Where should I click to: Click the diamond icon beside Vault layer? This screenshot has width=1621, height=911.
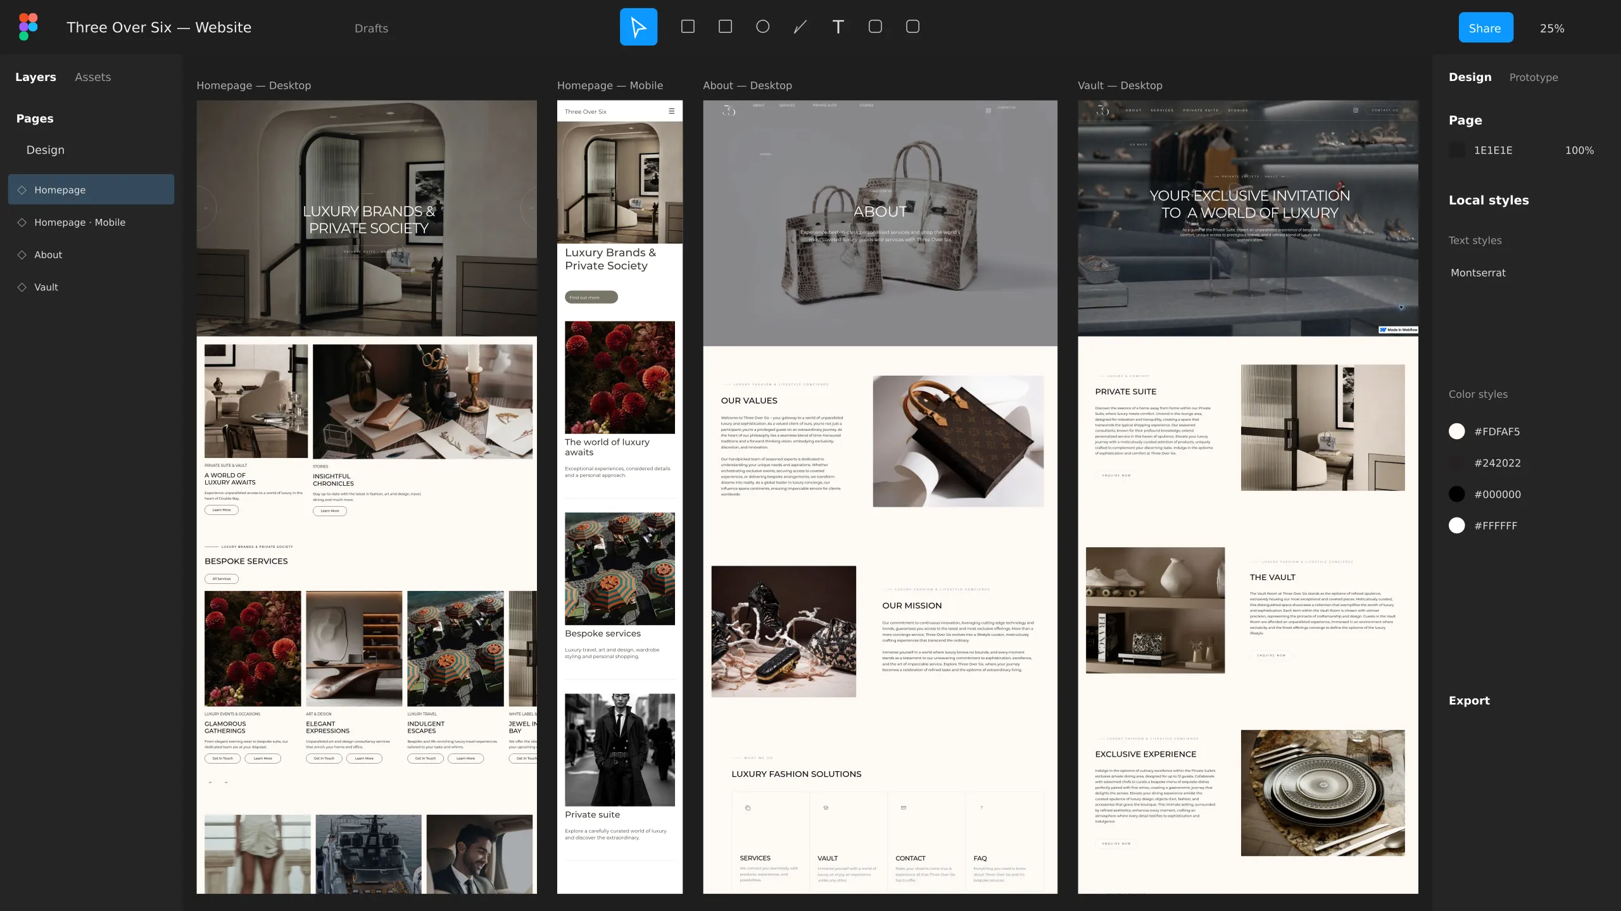(22, 287)
